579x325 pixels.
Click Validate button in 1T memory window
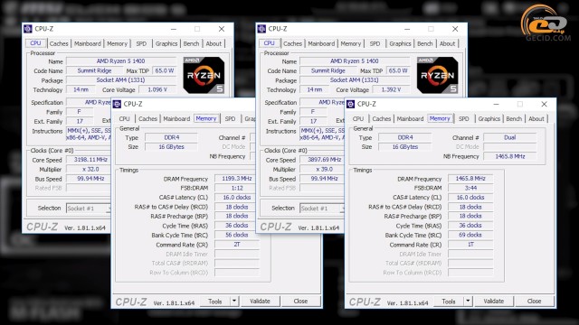pos(494,301)
